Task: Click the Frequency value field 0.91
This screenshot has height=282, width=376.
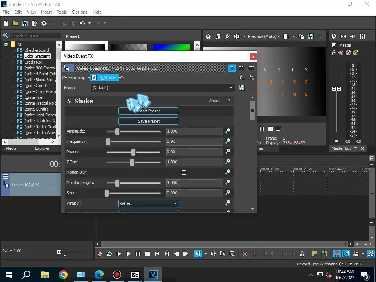Action: tap(194, 141)
